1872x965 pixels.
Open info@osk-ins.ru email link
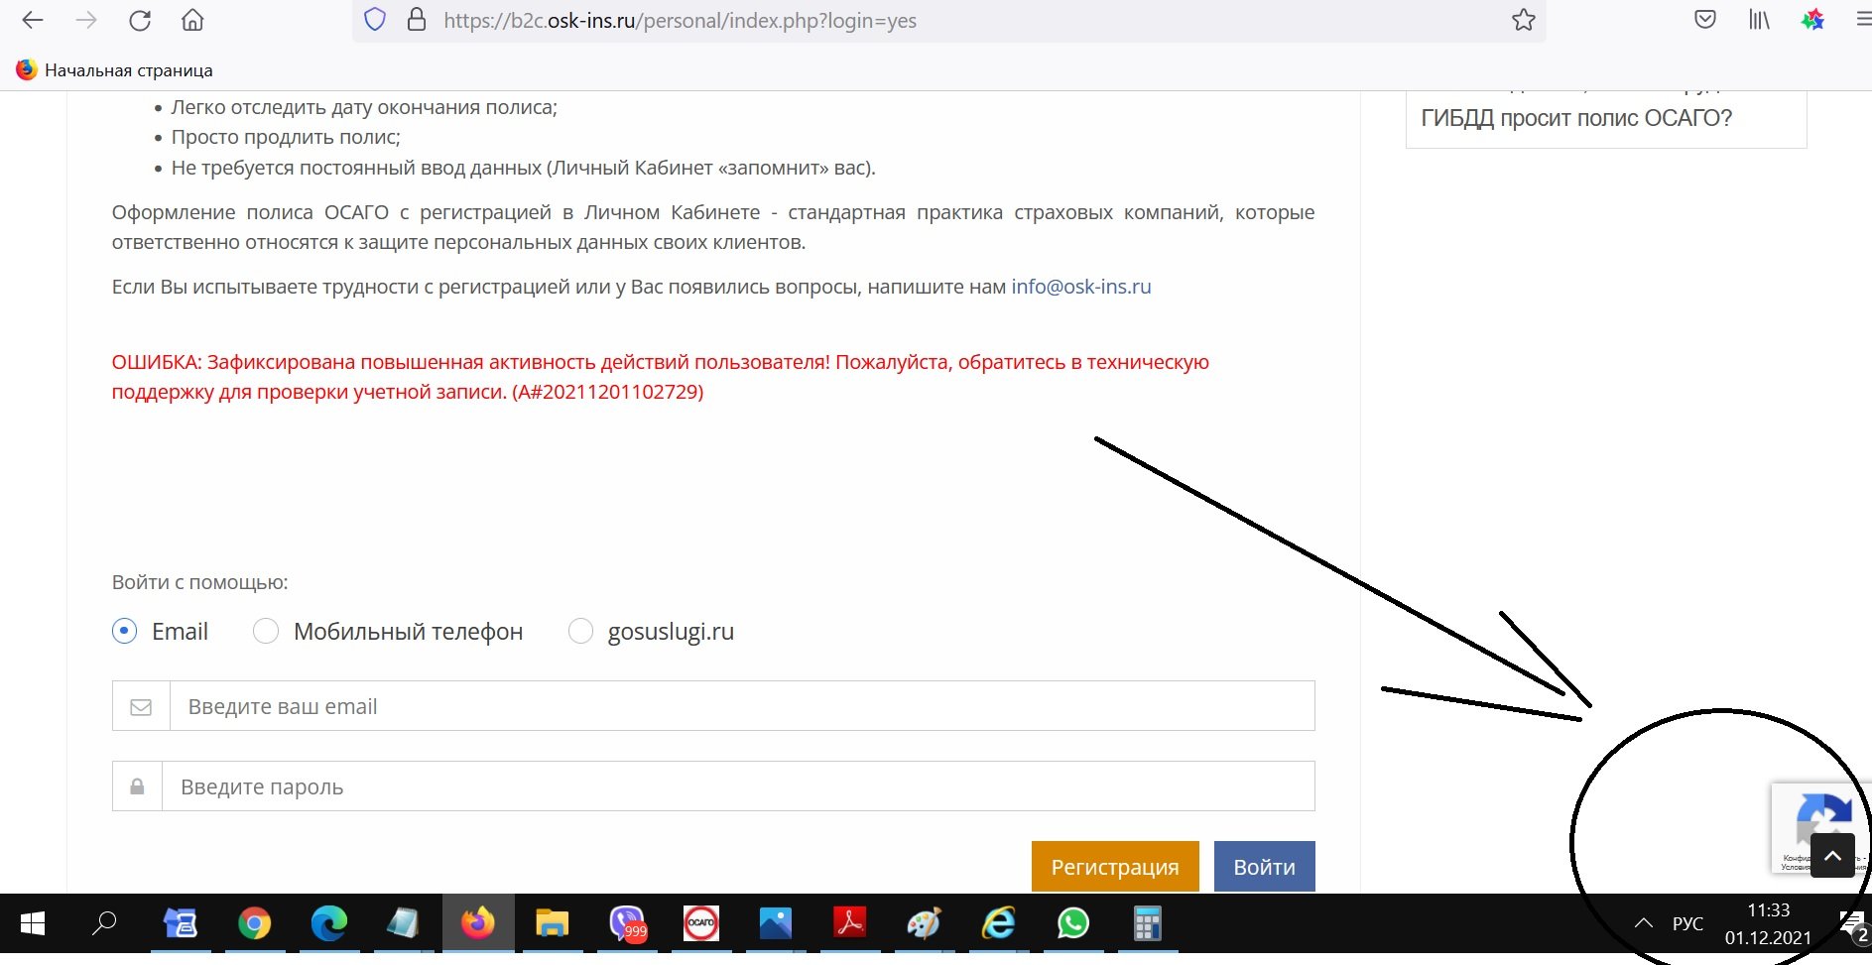[x=1080, y=287]
